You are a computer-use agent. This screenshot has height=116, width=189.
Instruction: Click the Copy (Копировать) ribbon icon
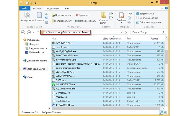point(27,15)
